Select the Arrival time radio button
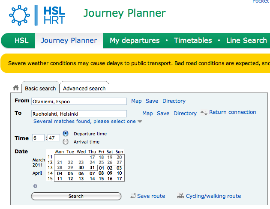 click(x=66, y=142)
